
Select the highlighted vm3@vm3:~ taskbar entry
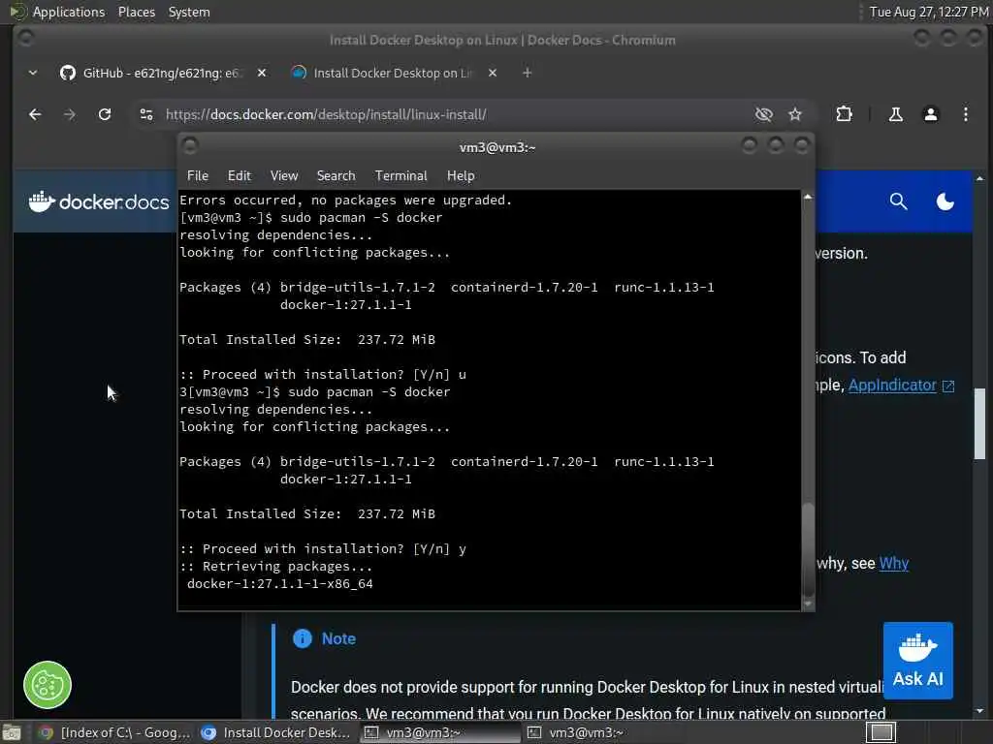(x=440, y=732)
